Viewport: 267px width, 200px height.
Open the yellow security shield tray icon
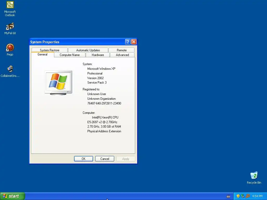[238, 196]
